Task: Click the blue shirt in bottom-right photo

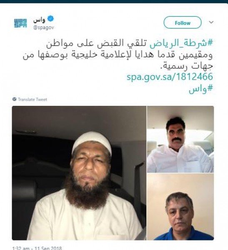Action: point(183,234)
